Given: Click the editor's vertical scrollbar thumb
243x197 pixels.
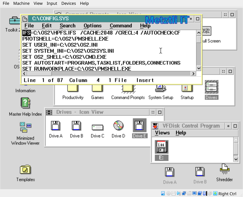Looking at the screenshot, I should [199, 39].
